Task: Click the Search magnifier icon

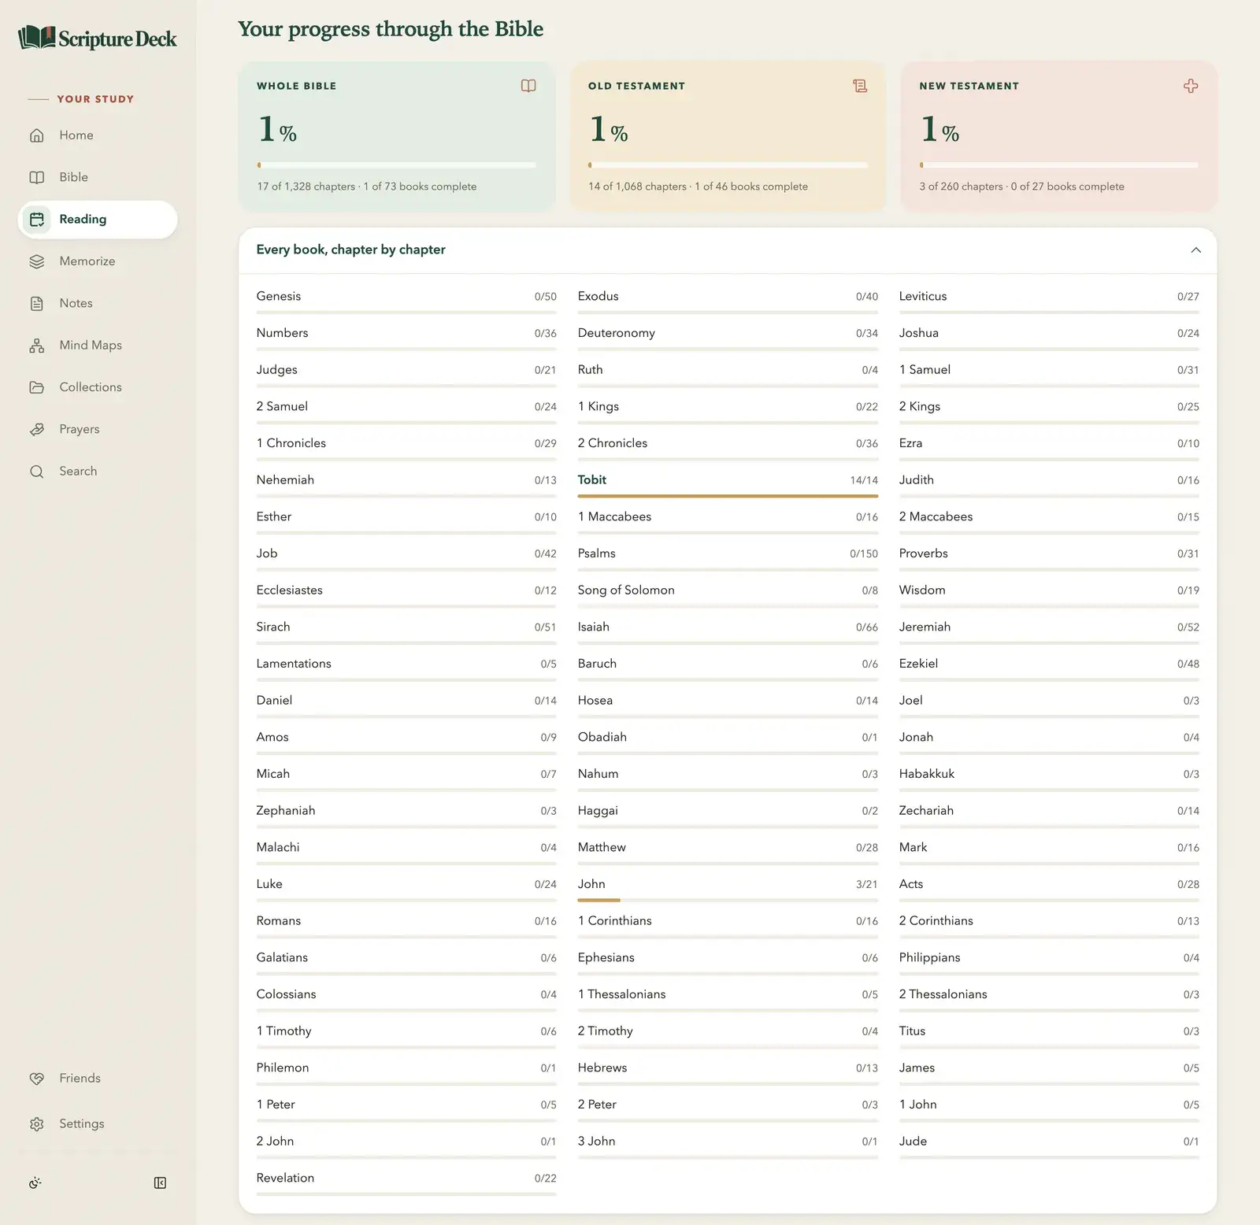Action: click(x=37, y=471)
